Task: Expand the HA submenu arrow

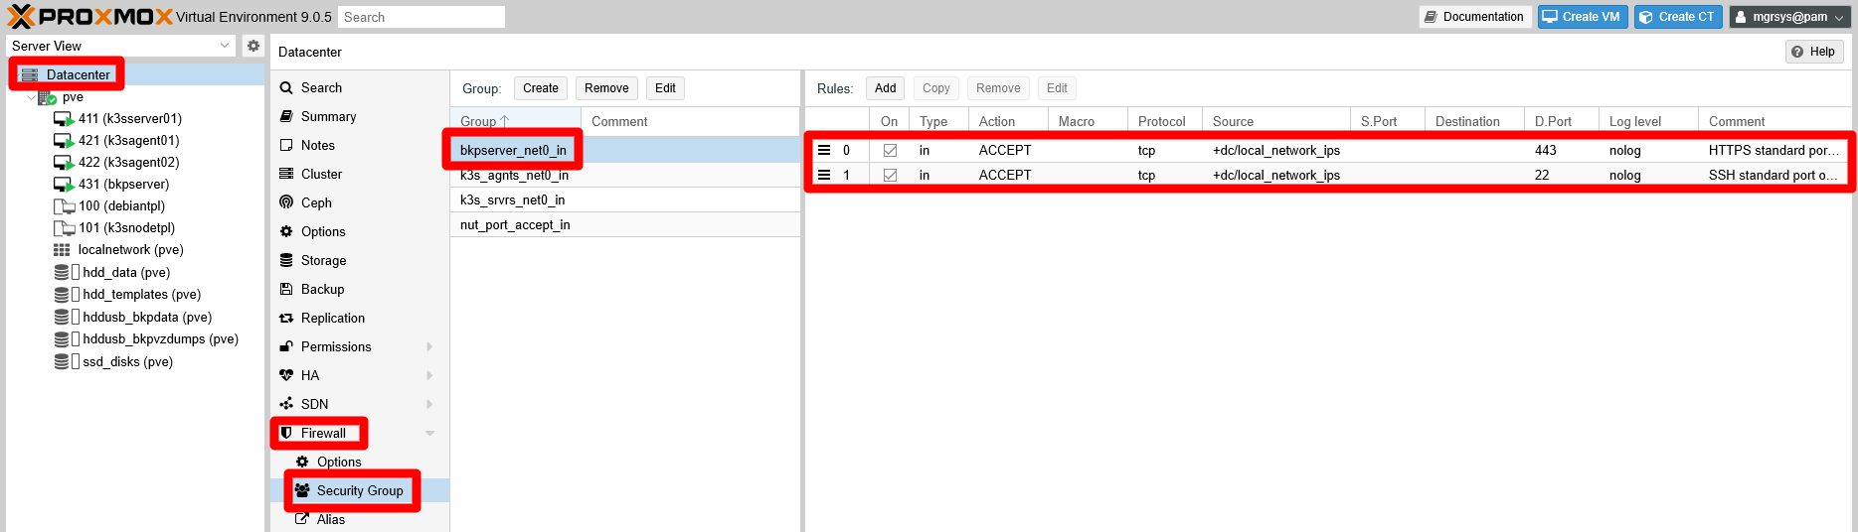Action: point(429,375)
